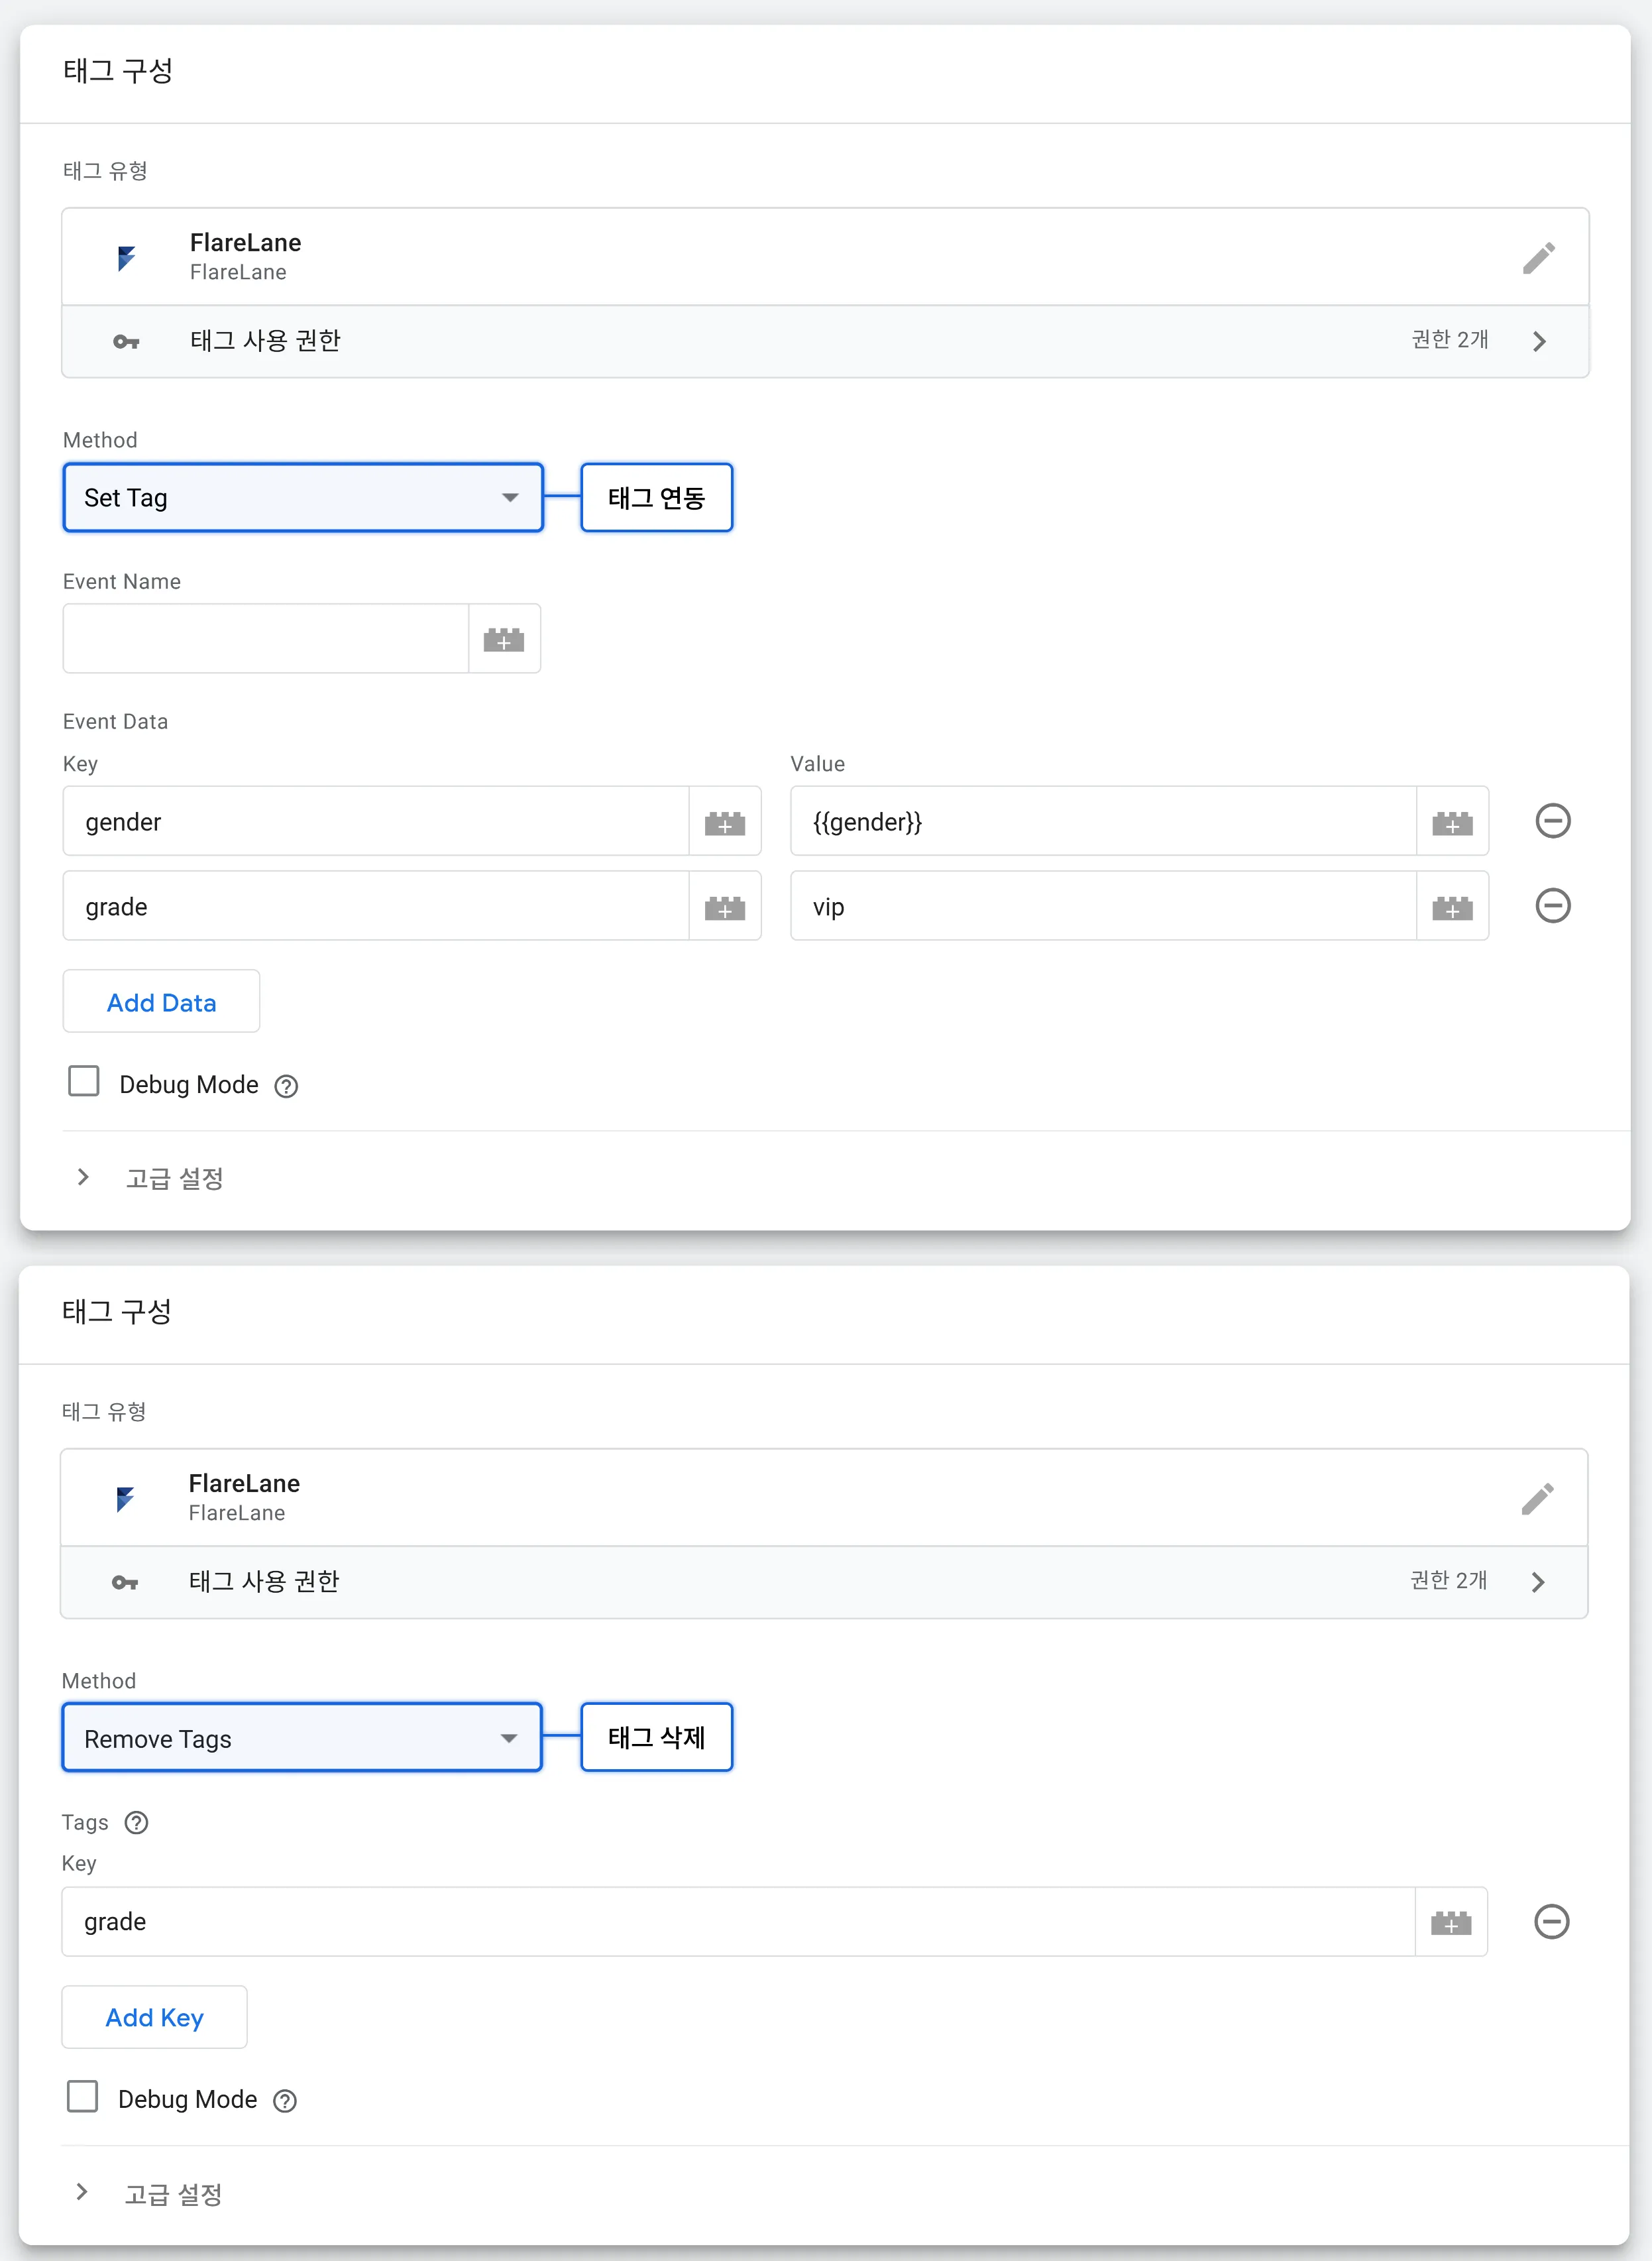Click the grade key field in Event Data

376,907
